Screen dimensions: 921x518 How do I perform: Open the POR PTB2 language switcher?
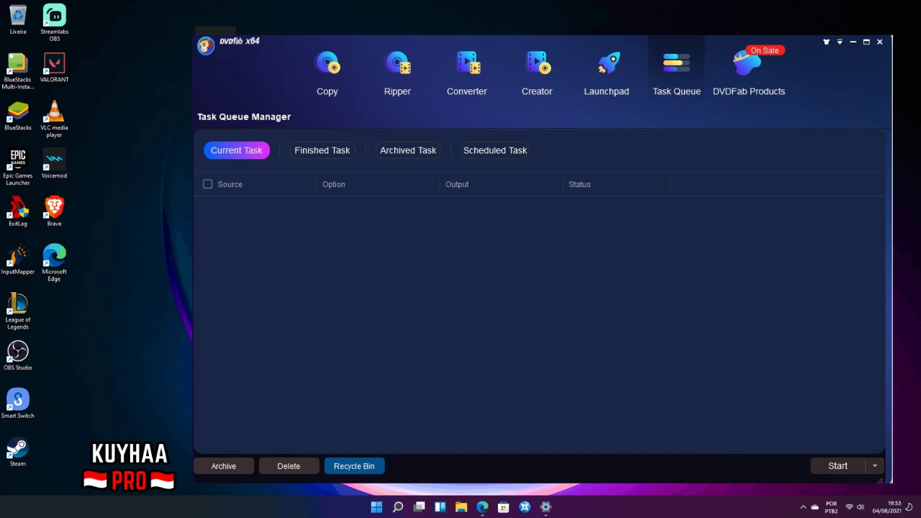(831, 507)
